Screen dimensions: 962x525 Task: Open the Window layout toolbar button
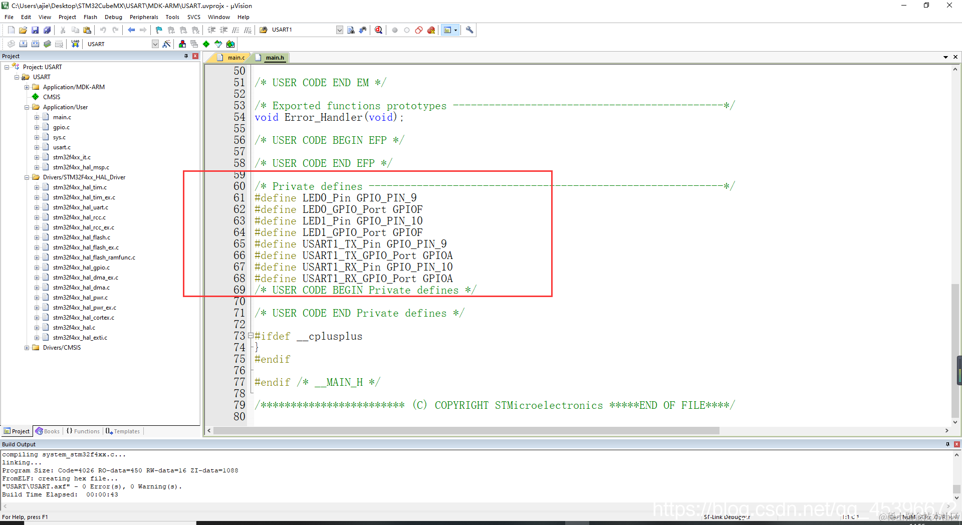447,30
